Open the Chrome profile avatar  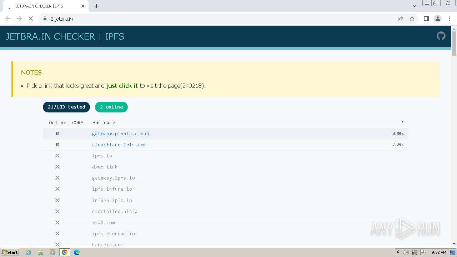pos(438,19)
